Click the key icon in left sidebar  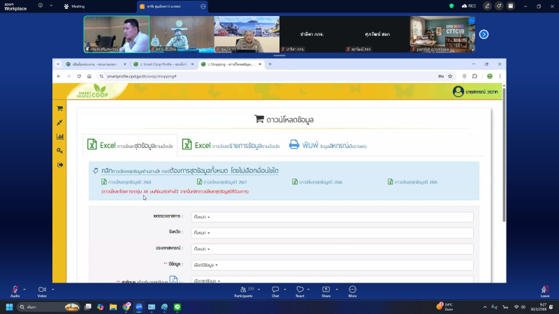[x=60, y=151]
